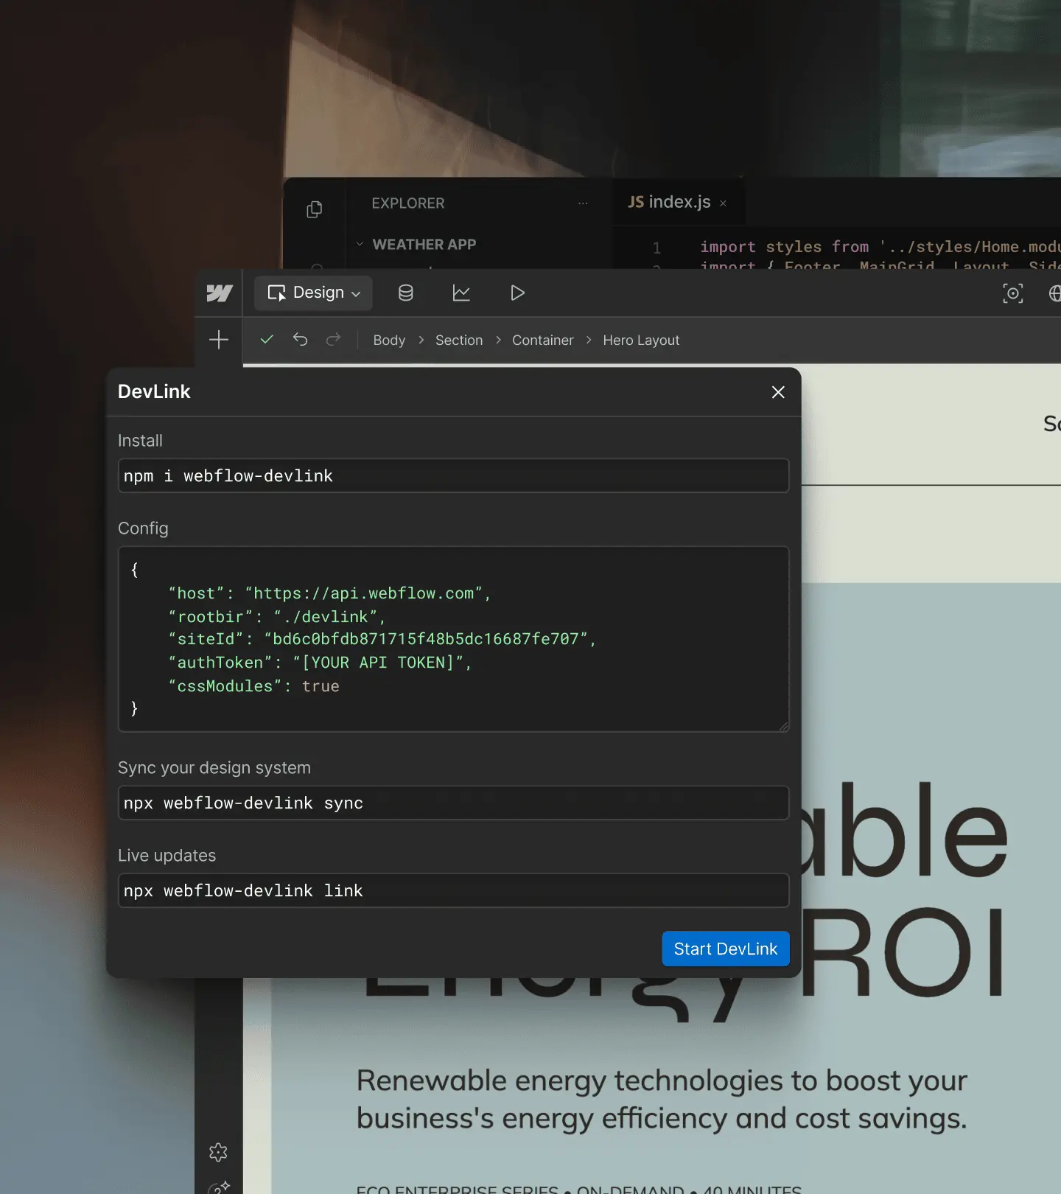Click the npx webflow-devlink link field
Image resolution: width=1061 pixels, height=1194 pixels.
pyautogui.click(x=453, y=890)
